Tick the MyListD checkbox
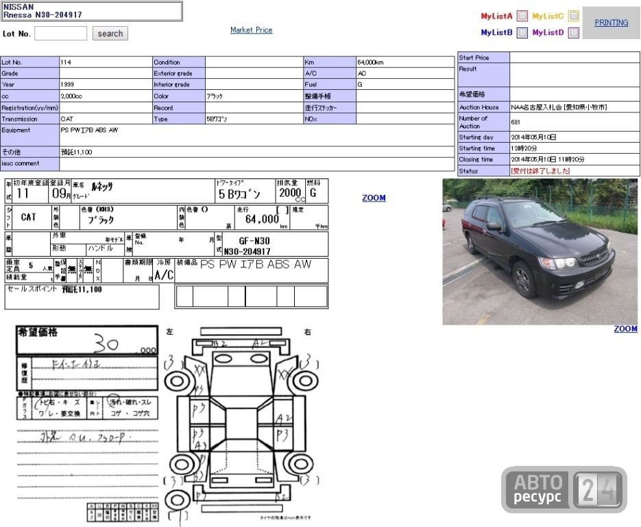 (x=574, y=32)
